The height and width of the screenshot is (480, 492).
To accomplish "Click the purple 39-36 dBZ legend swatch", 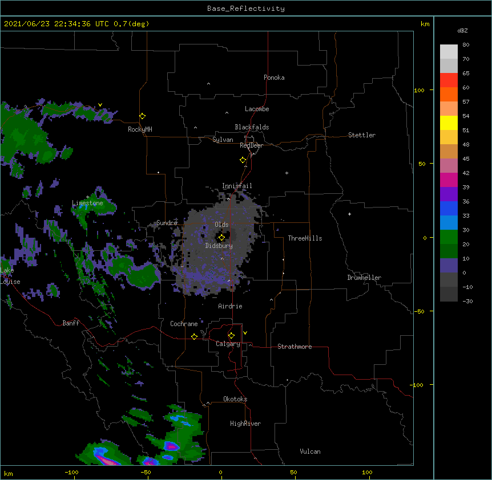I will pos(449,194).
